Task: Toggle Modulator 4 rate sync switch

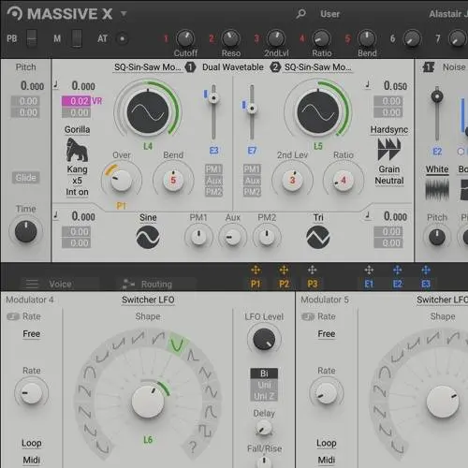Action: [x=13, y=316]
